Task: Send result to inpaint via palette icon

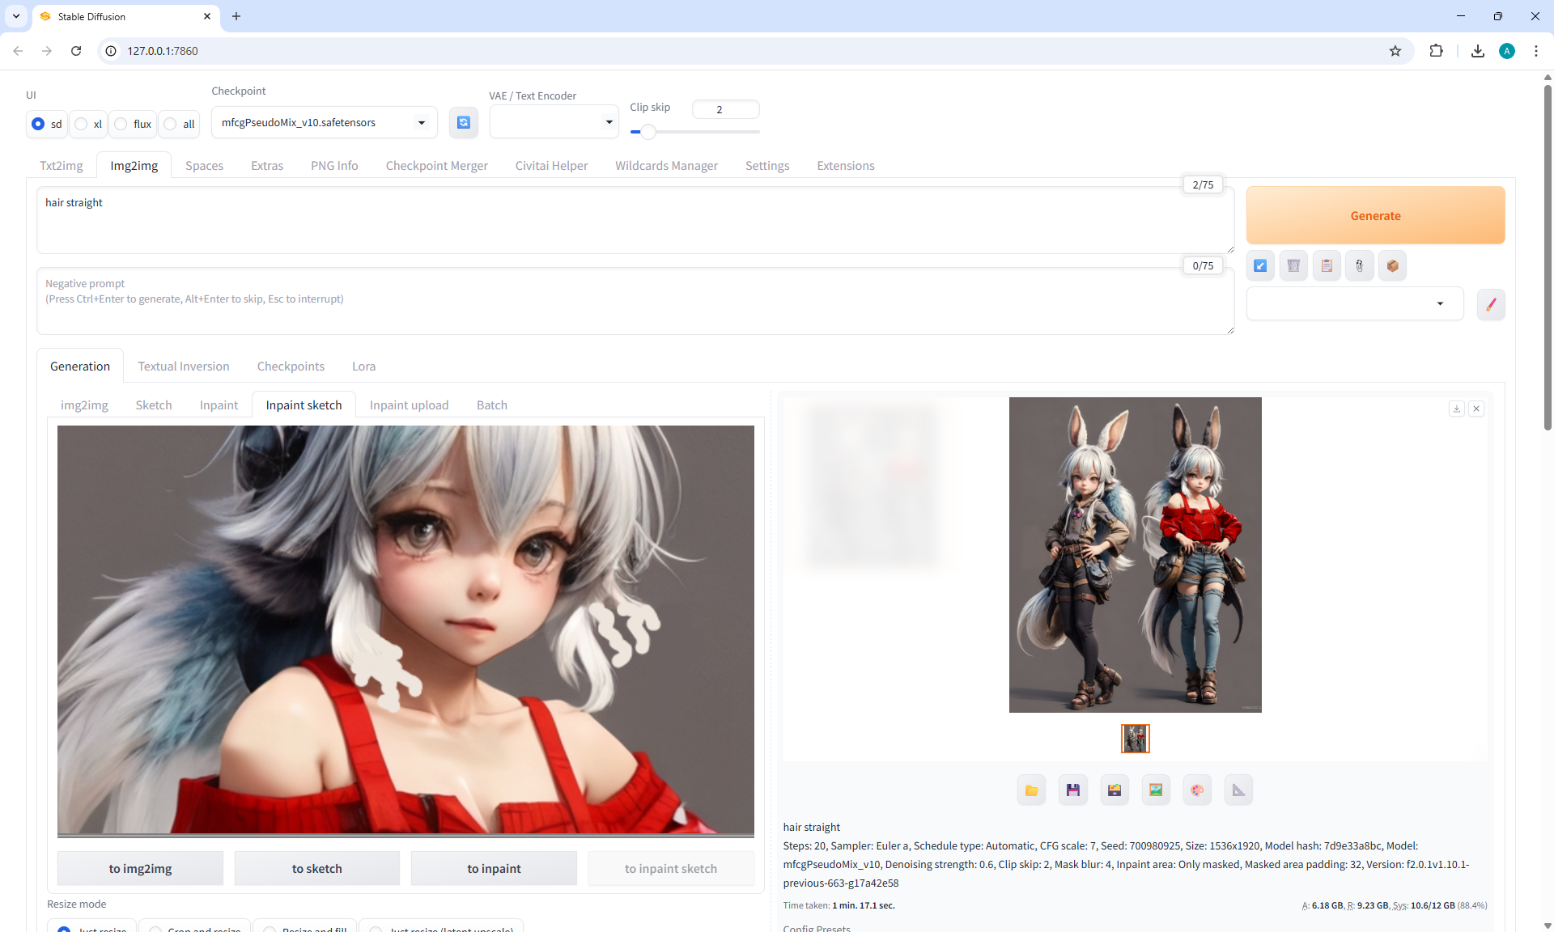Action: click(1197, 790)
